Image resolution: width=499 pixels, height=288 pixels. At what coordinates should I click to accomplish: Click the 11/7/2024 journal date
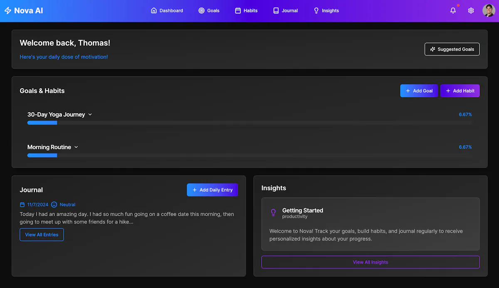click(38, 205)
